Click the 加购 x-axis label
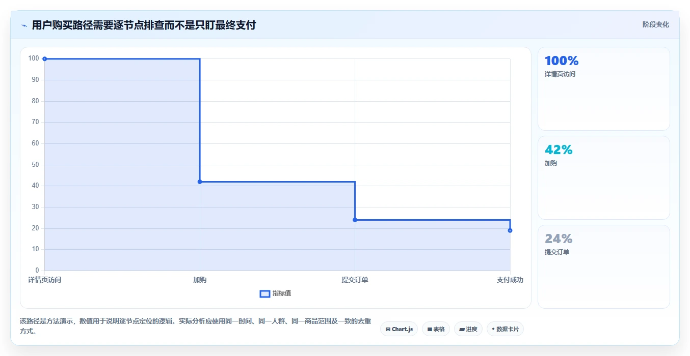 [x=200, y=280]
